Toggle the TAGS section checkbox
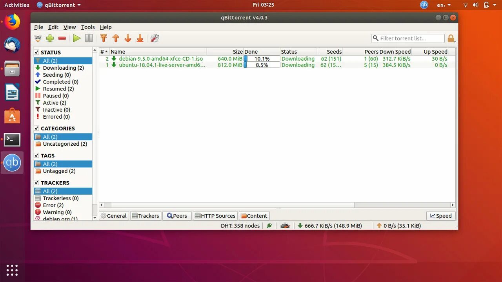Image resolution: width=502 pixels, height=282 pixels. [x=36, y=155]
